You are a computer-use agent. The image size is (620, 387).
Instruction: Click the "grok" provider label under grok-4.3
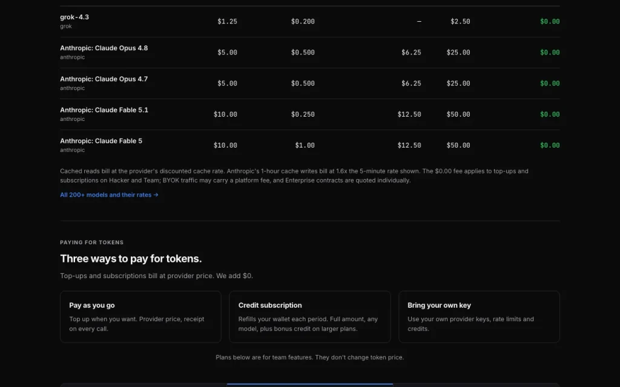click(66, 27)
